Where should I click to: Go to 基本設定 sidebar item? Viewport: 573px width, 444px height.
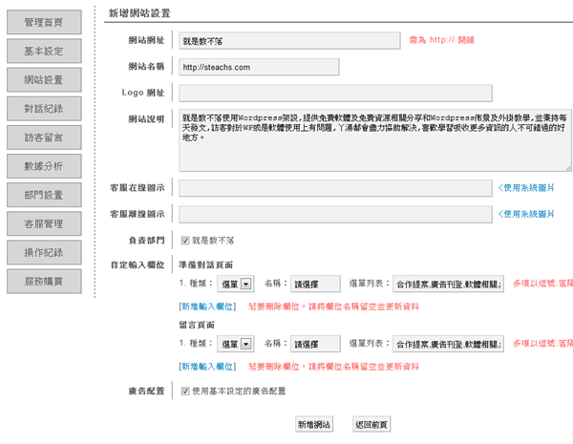44,52
